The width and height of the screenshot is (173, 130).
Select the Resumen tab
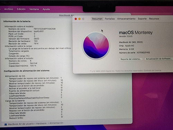pyautogui.click(x=97, y=19)
